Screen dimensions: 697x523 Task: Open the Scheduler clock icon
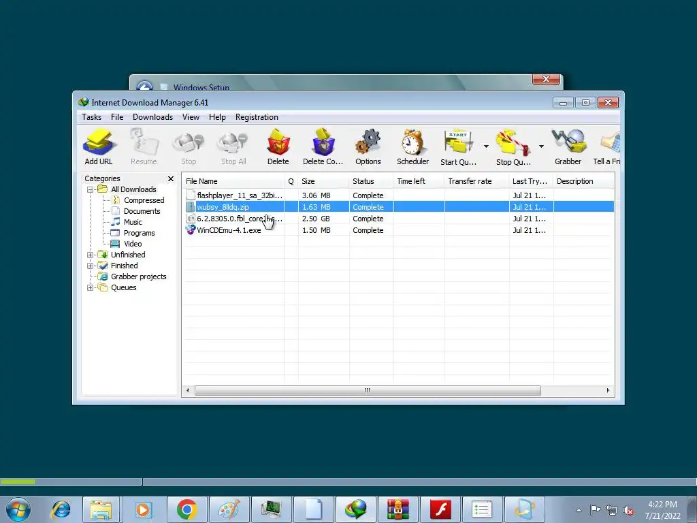(413, 147)
